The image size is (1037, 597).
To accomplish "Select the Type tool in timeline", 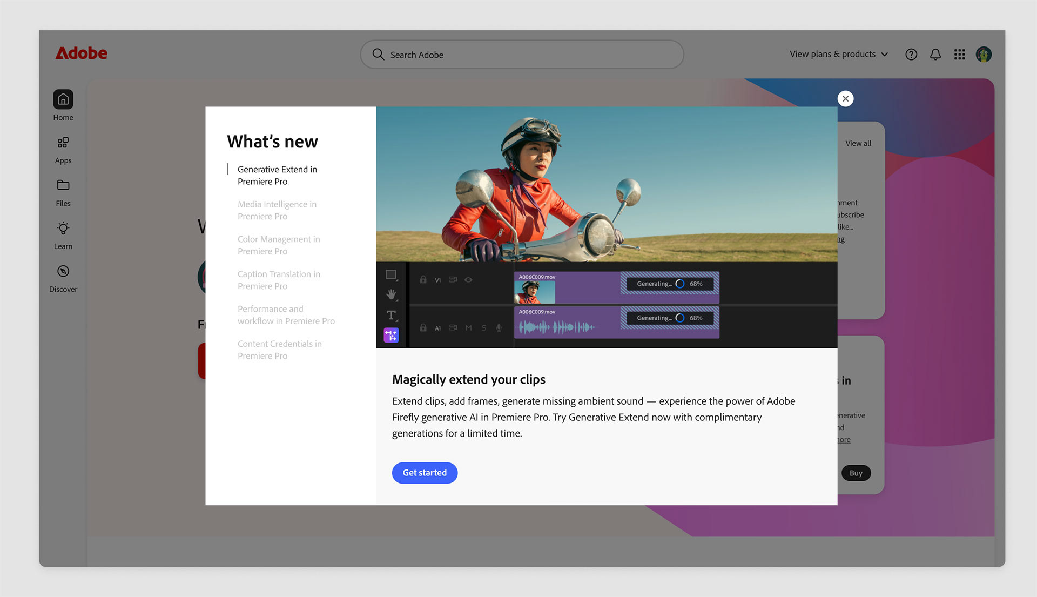I will (x=391, y=315).
